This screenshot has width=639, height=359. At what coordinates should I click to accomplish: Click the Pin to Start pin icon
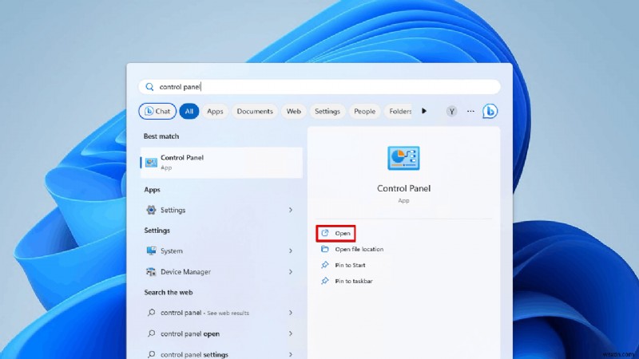[x=325, y=265]
